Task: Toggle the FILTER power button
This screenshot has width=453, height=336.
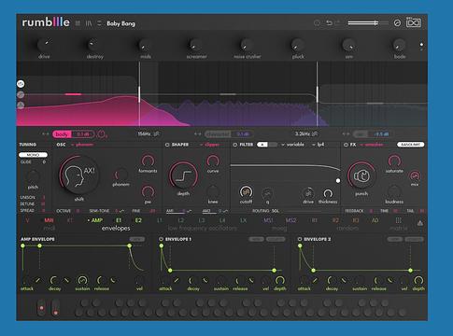Action: click(235, 145)
